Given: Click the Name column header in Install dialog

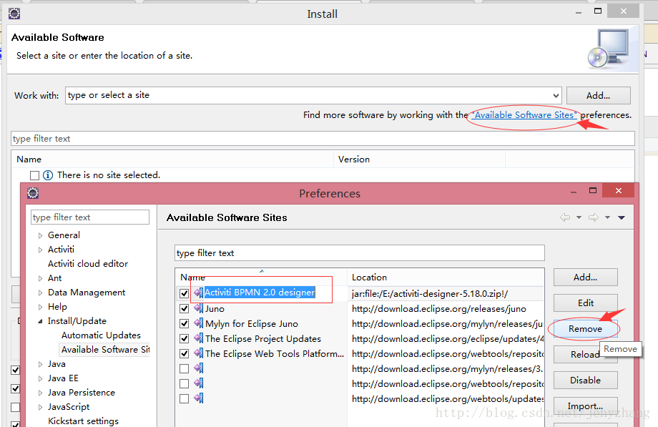Looking at the screenshot, I should (172, 159).
